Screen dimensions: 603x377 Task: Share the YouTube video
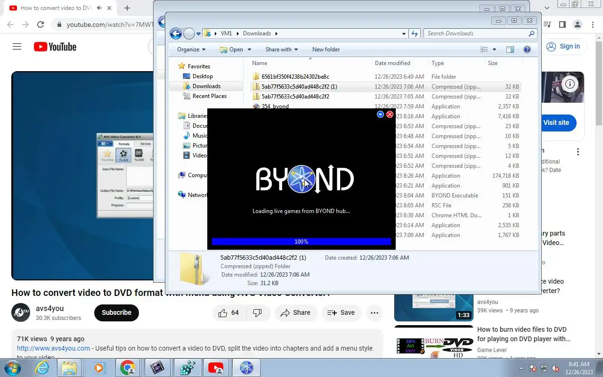click(x=296, y=312)
